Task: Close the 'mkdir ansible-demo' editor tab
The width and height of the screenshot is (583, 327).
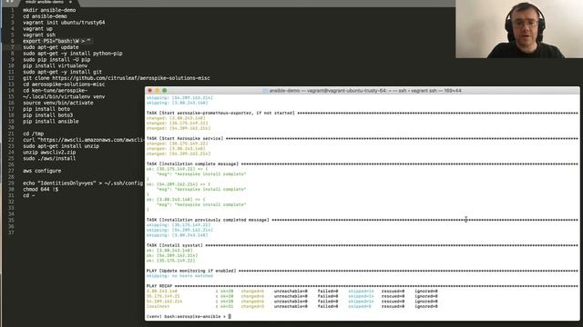Action: pyautogui.click(x=71, y=2)
